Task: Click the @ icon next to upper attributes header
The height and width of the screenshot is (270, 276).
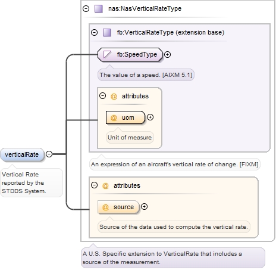Action: pos(114,96)
